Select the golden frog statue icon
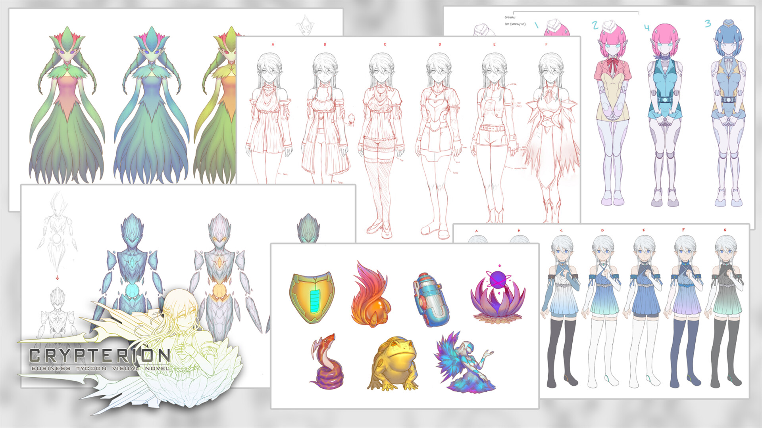Image resolution: width=762 pixels, height=428 pixels. click(393, 364)
